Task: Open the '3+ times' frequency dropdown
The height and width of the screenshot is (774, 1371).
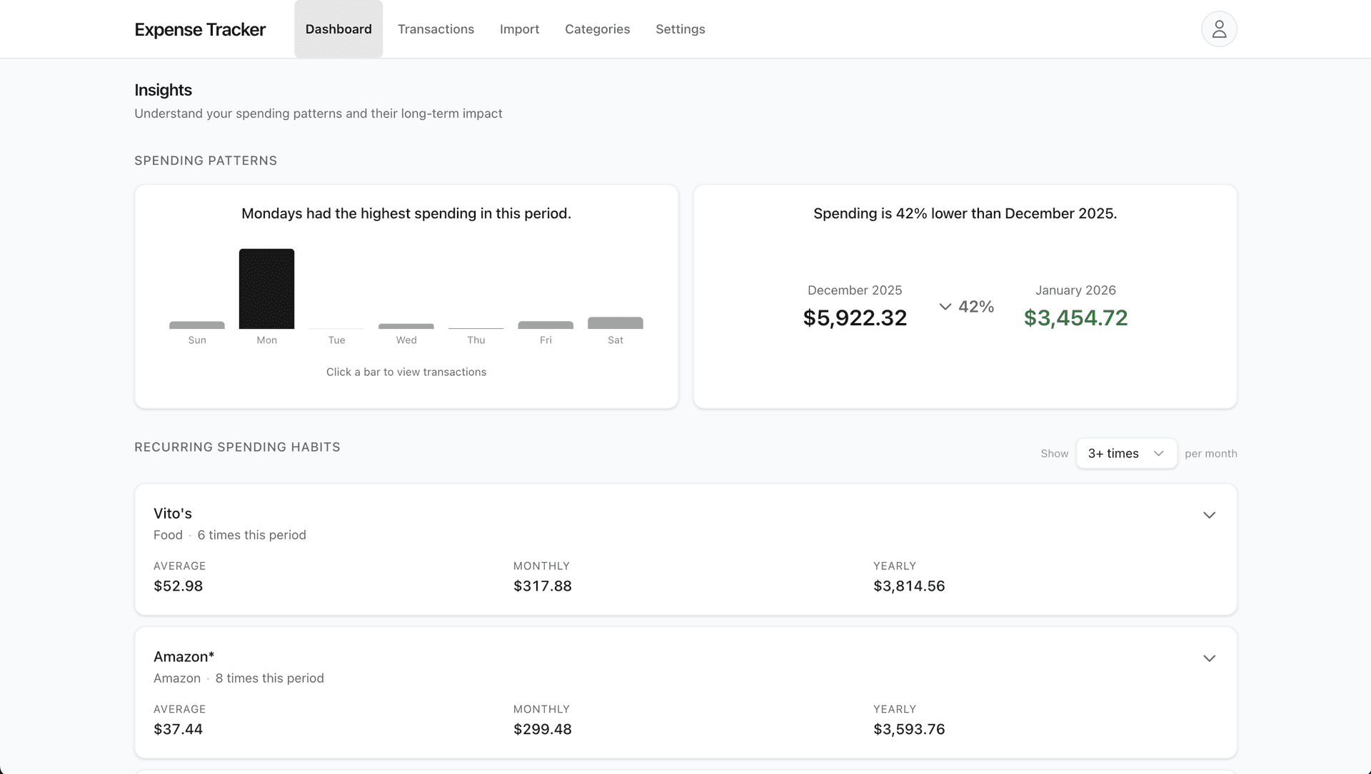Action: 1126,453
